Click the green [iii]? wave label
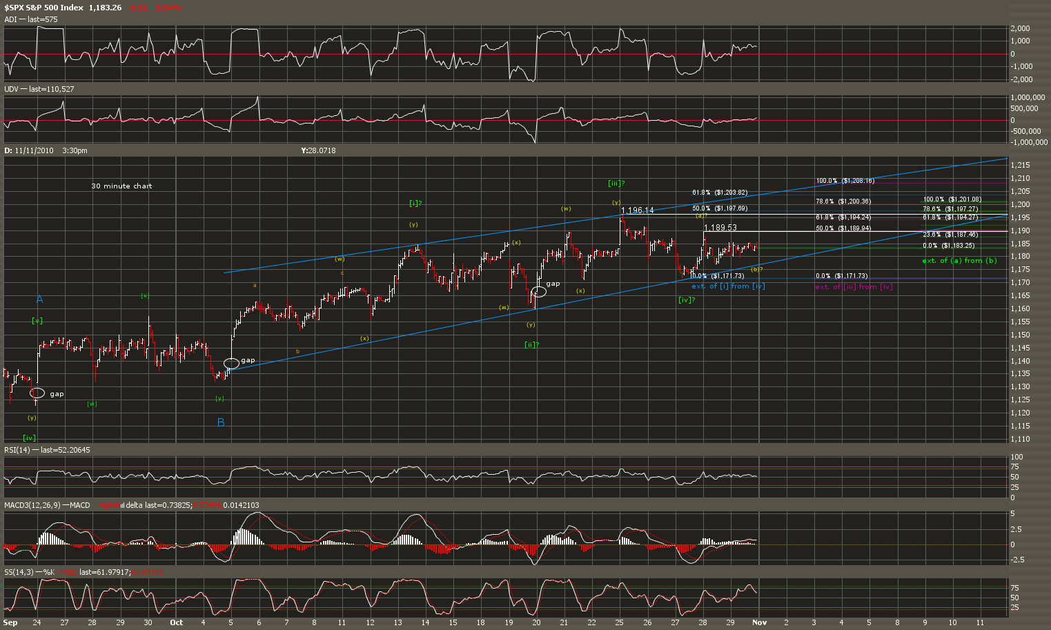The width and height of the screenshot is (1051, 630). [x=616, y=183]
